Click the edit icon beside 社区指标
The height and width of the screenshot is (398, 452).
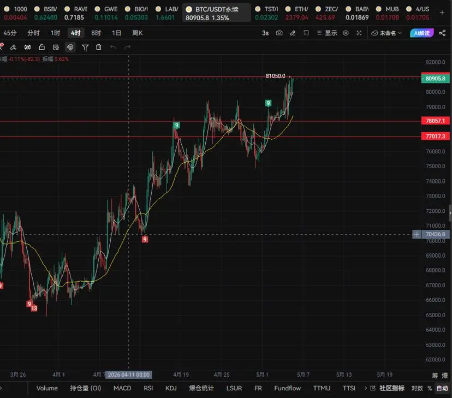click(373, 388)
